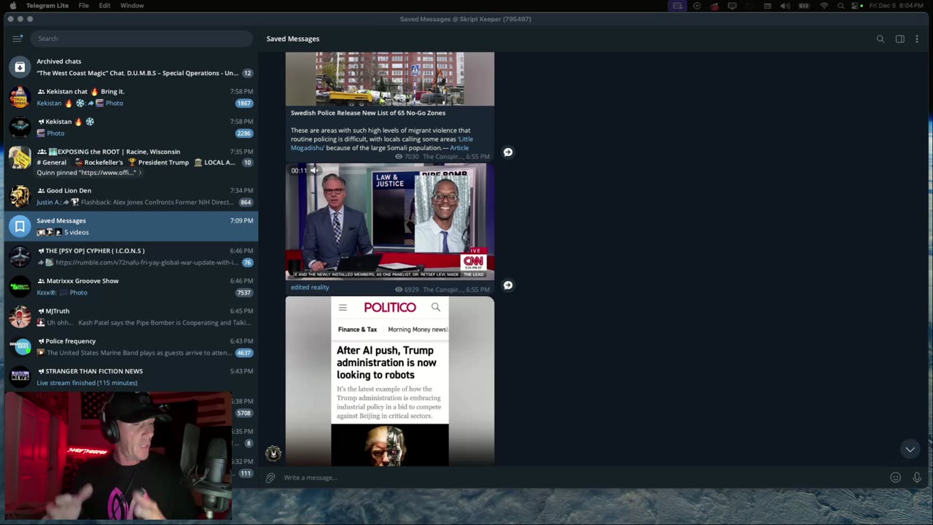
Task: Open the Telegram Lite menu
Action: click(47, 6)
